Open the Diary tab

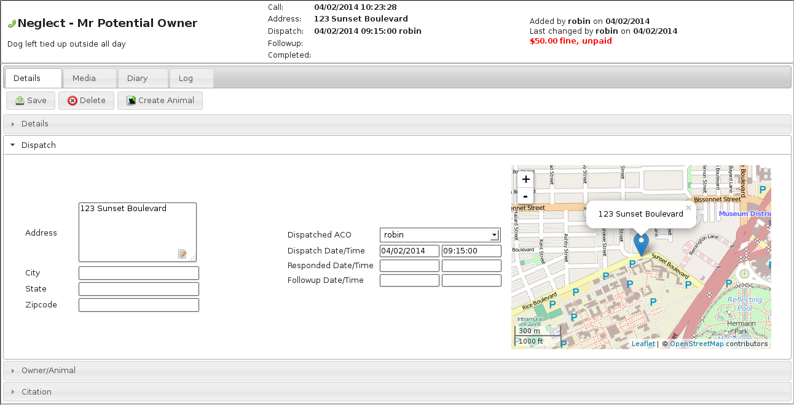coord(137,79)
